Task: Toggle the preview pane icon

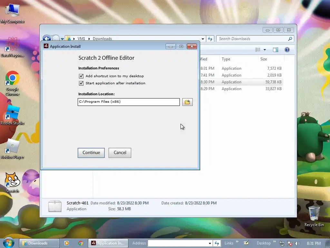Action: pyautogui.click(x=276, y=50)
